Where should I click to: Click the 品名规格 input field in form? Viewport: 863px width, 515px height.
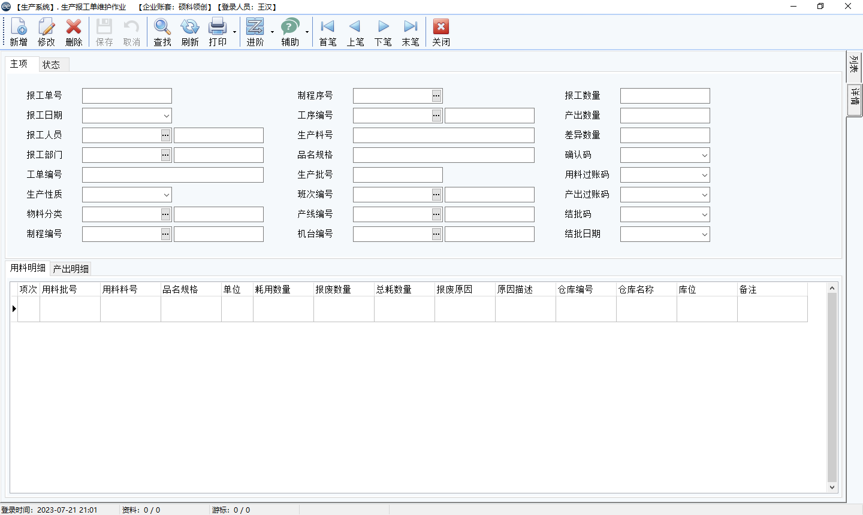tap(443, 155)
